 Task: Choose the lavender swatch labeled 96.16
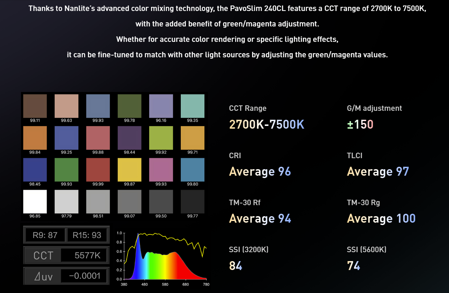pos(161,106)
